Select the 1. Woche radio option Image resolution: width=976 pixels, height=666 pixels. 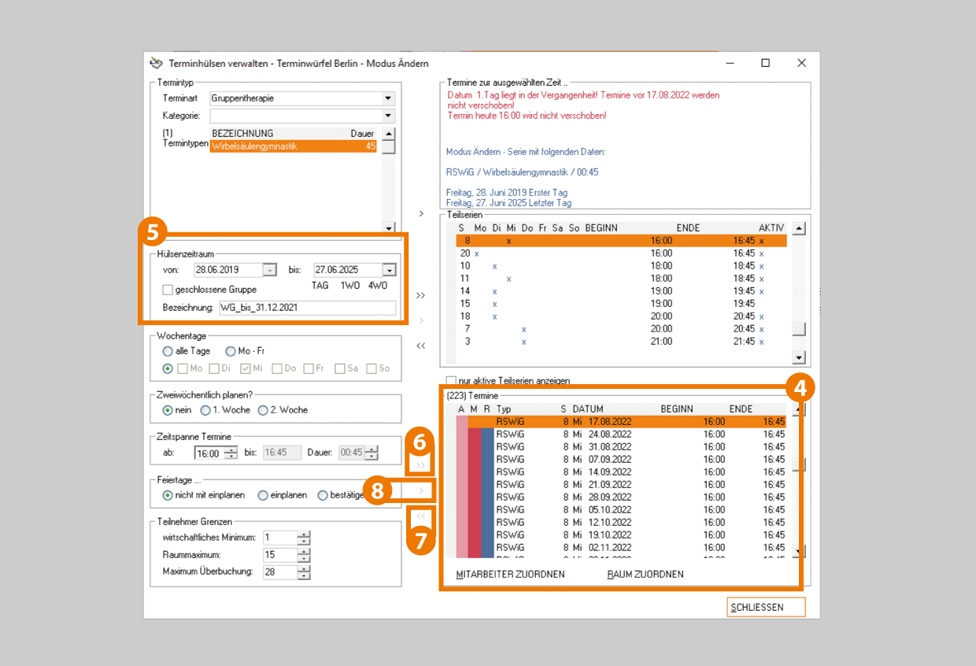point(206,410)
